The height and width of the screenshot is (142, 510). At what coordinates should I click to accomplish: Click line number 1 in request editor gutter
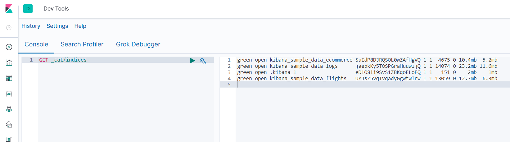point(31,60)
